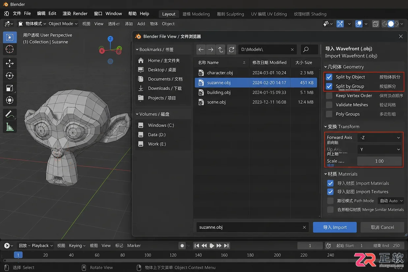Switch to wireframe viewport shading
Screen dimensions: 408x272
pos(384,24)
